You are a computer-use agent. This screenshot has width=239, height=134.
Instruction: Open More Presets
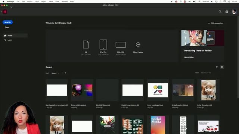[138, 48]
